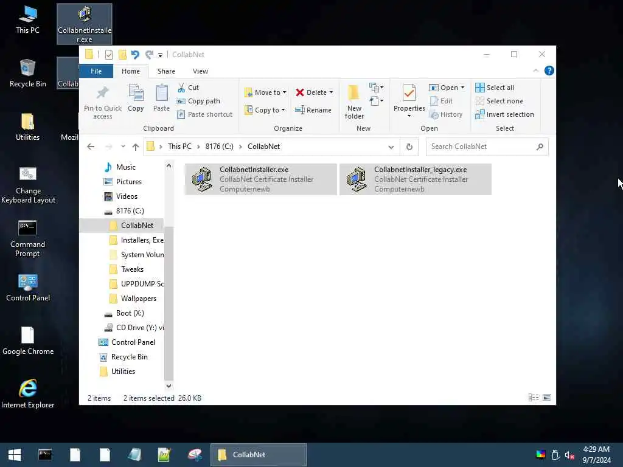The width and height of the screenshot is (623, 467).
Task: Expand the Open button dropdown arrow
Action: pos(462,88)
